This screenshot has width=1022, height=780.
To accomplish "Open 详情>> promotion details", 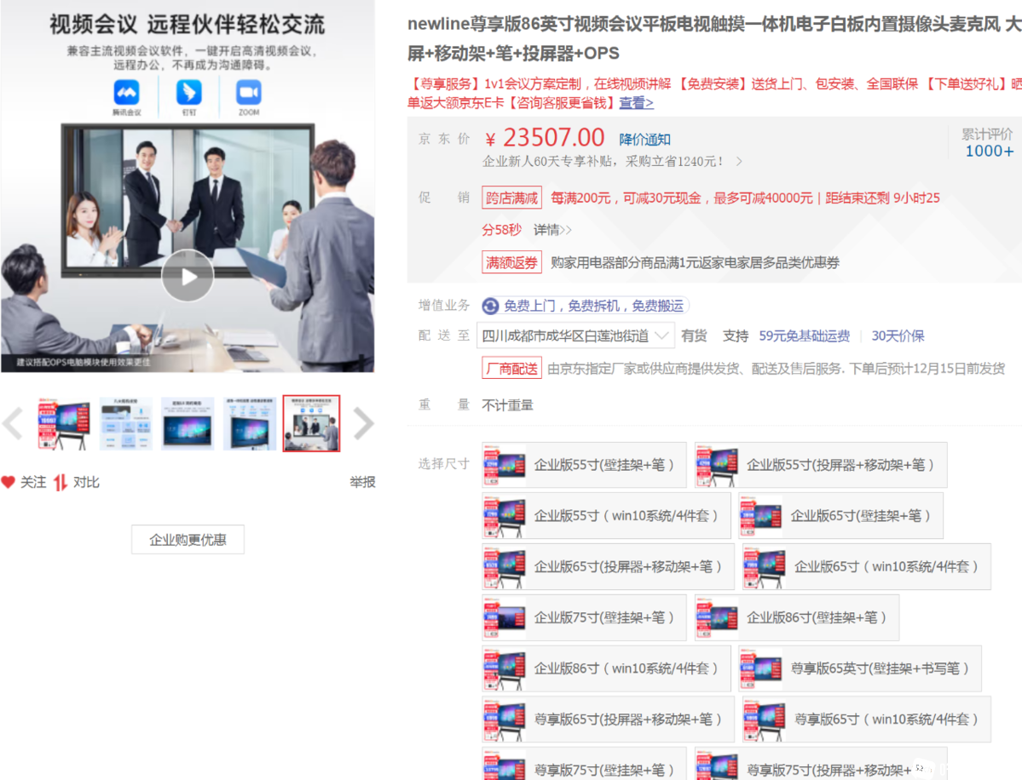I will coord(552,230).
